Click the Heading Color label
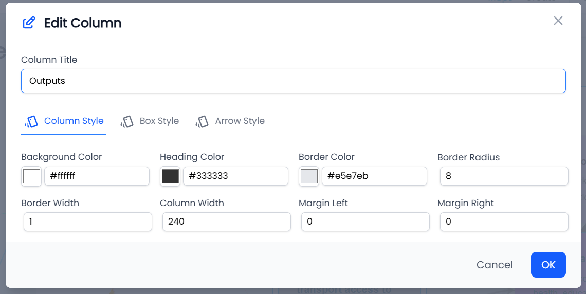The image size is (586, 294). point(192,157)
